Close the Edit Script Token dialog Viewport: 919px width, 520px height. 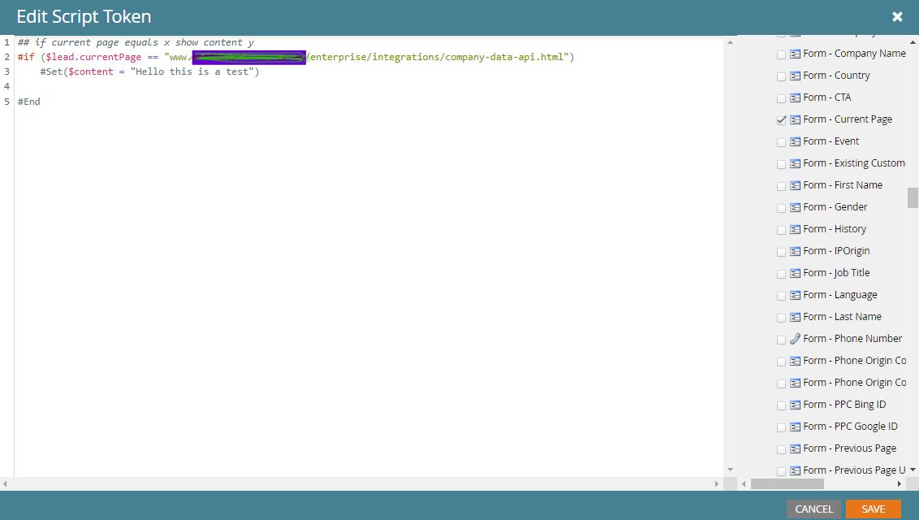897,15
